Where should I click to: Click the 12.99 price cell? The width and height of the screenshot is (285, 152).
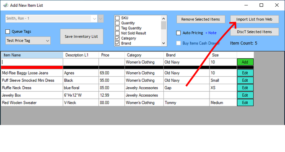point(112,95)
